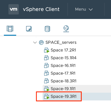This screenshot has width=111, height=102.
Task: Switch to Networking inventory tab
Action: click(66, 29)
